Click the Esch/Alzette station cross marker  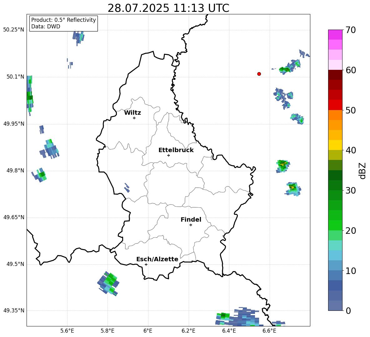click(146, 264)
